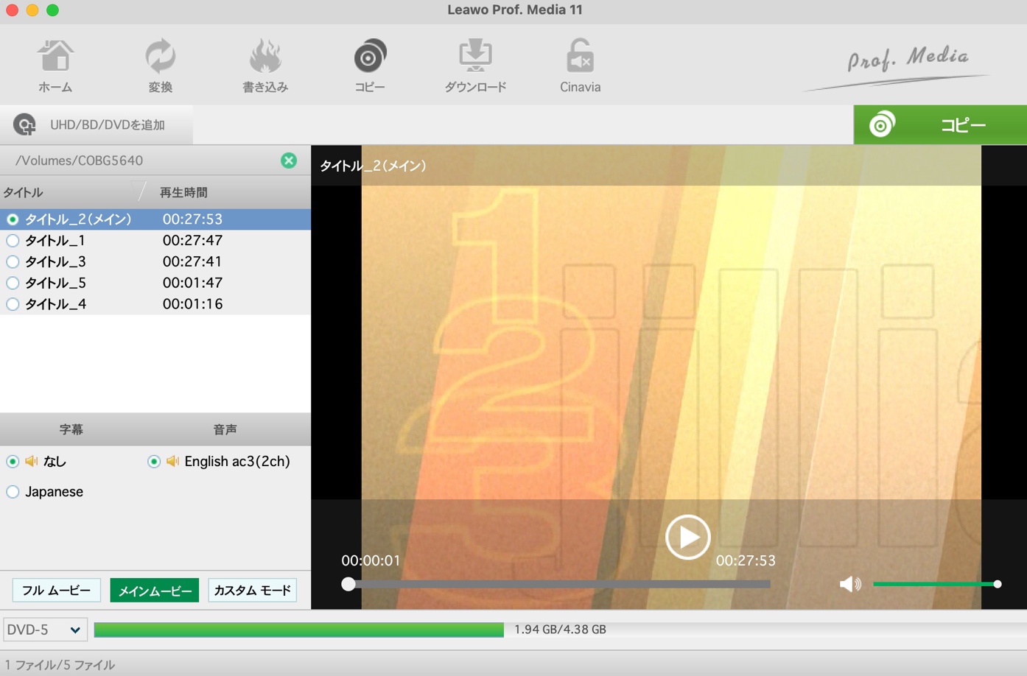Click the add UHD/BD/DVD disc icon
The width and height of the screenshot is (1027, 676).
24,124
